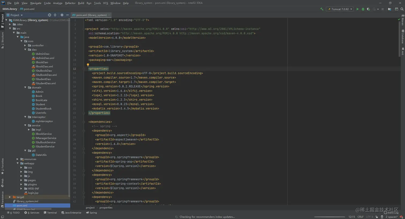Click the intention lightbulb in the editor
The height and width of the screenshot is (219, 405).
(x=88, y=65)
